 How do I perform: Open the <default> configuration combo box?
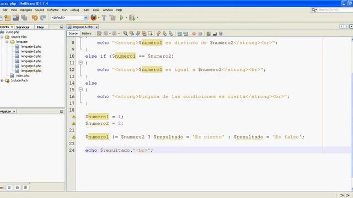[x=69, y=18]
